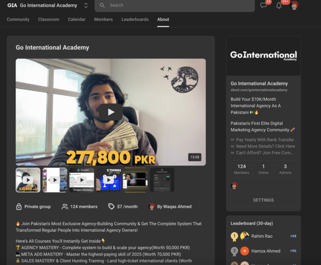The width and height of the screenshot is (321, 265).
Task: Open Need More Details? Click Here link
Action: coord(265,146)
